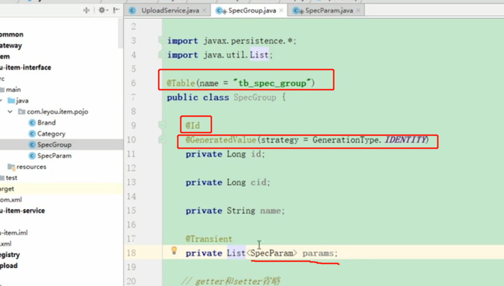Click the class icon on UploadService.java tab
The height and width of the screenshot is (286, 504).
[132, 10]
